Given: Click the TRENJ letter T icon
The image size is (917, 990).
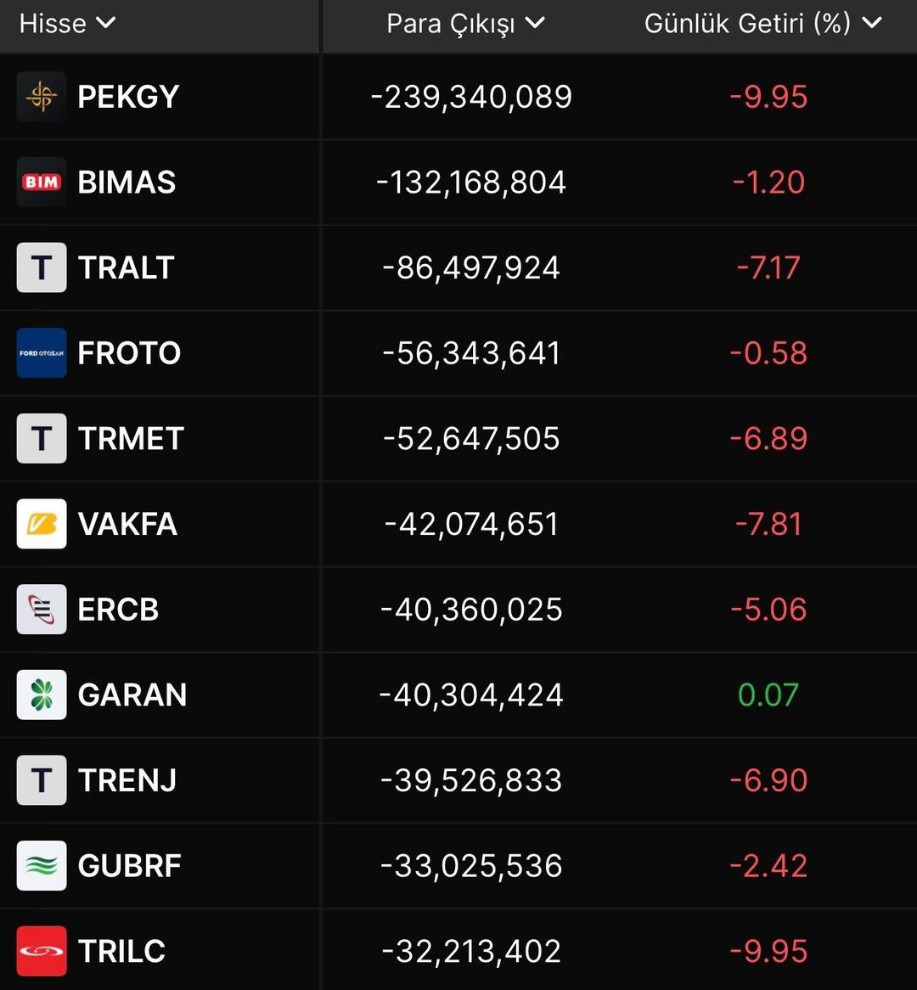Looking at the screenshot, I should coord(42,780).
